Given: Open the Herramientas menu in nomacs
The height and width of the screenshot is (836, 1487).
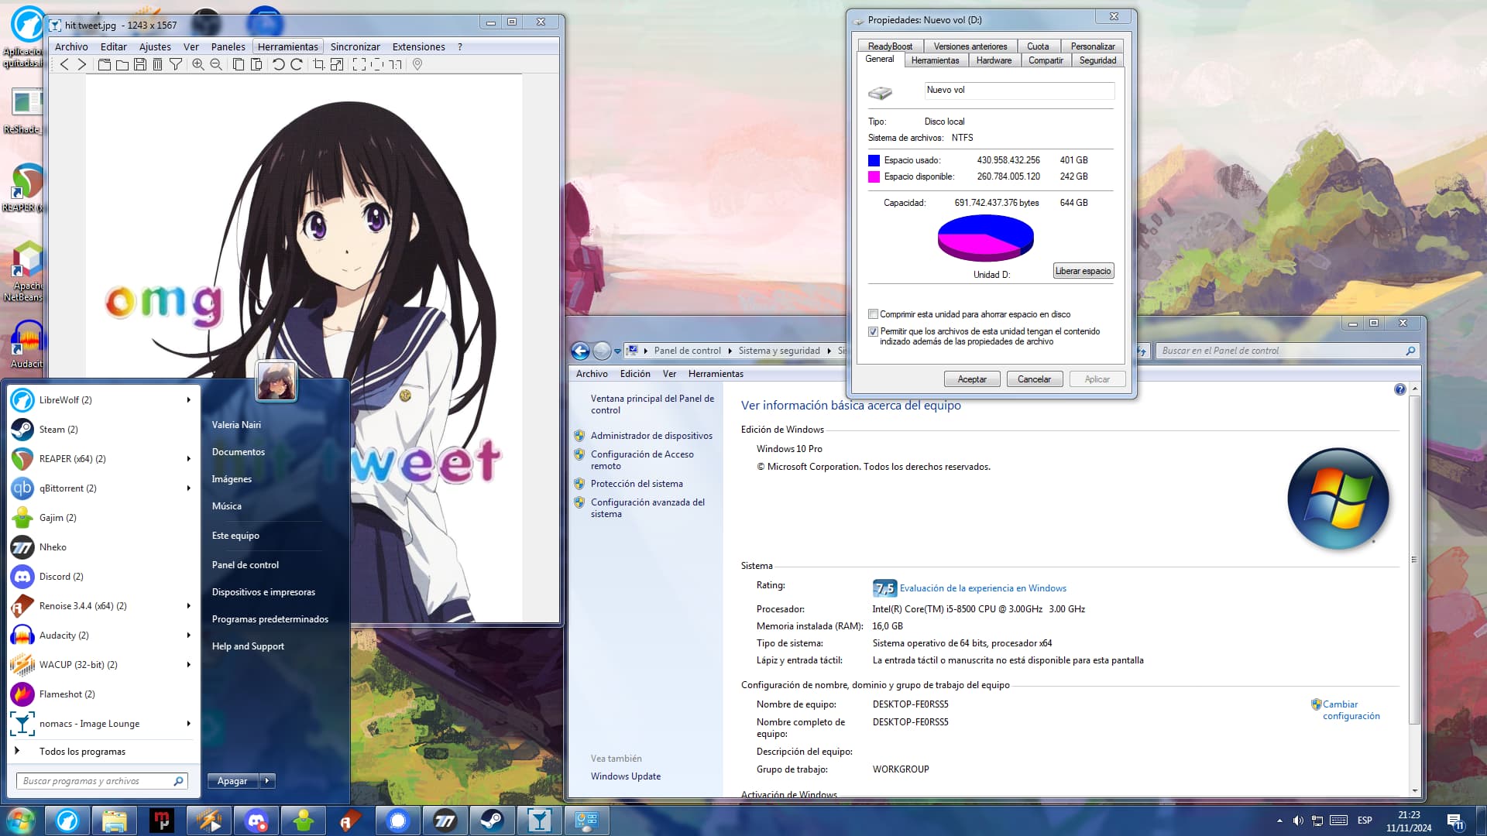Looking at the screenshot, I should (x=287, y=46).
